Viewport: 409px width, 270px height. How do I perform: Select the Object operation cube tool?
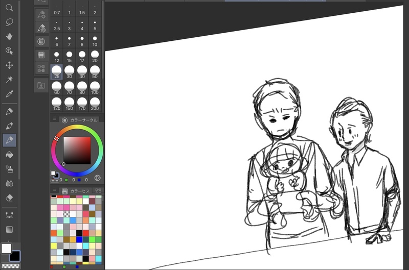9,51
